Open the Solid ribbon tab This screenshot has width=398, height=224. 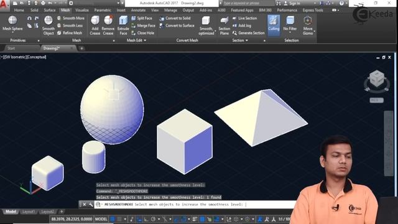tap(34, 10)
